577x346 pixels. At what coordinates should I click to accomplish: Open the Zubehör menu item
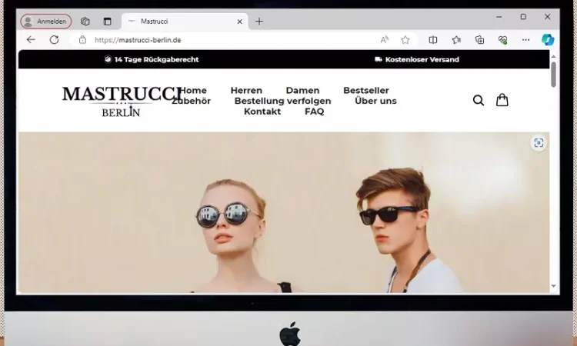(x=191, y=101)
